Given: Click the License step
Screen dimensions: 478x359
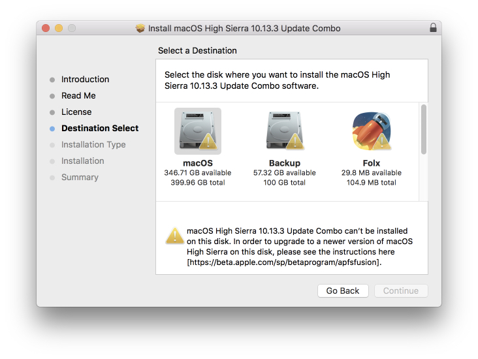Looking at the screenshot, I should [76, 112].
